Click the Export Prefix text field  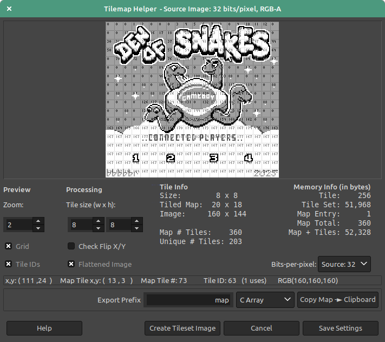pos(188,300)
